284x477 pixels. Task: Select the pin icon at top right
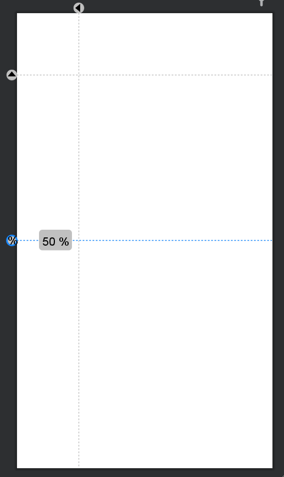tap(261, 3)
